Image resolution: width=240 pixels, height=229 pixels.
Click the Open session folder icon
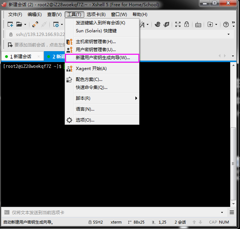19,24
